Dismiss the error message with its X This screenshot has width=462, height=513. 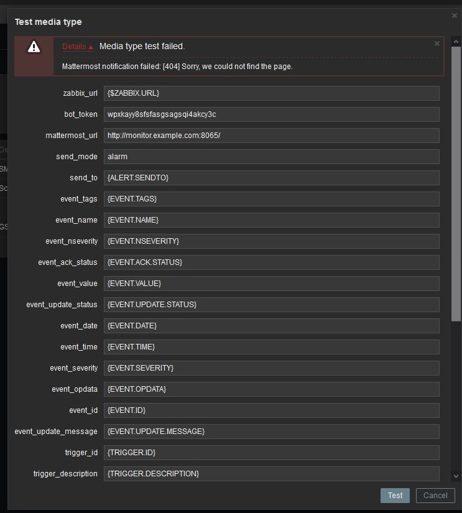(x=437, y=44)
